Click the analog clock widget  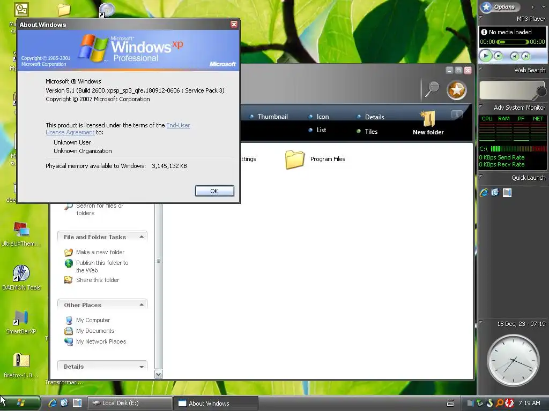click(x=513, y=360)
